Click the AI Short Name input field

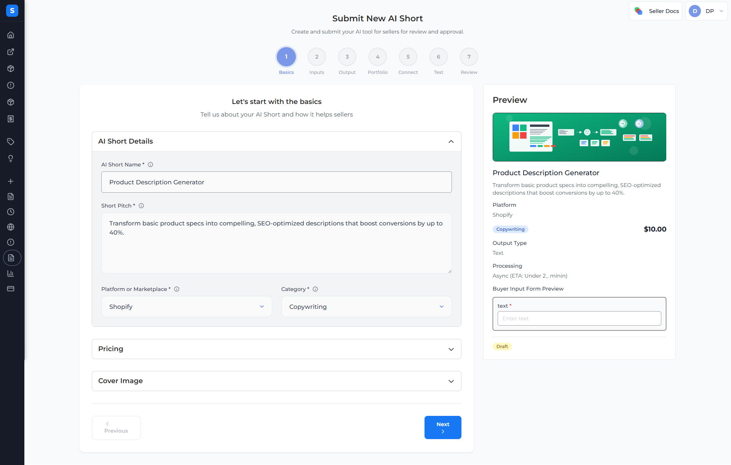click(276, 182)
